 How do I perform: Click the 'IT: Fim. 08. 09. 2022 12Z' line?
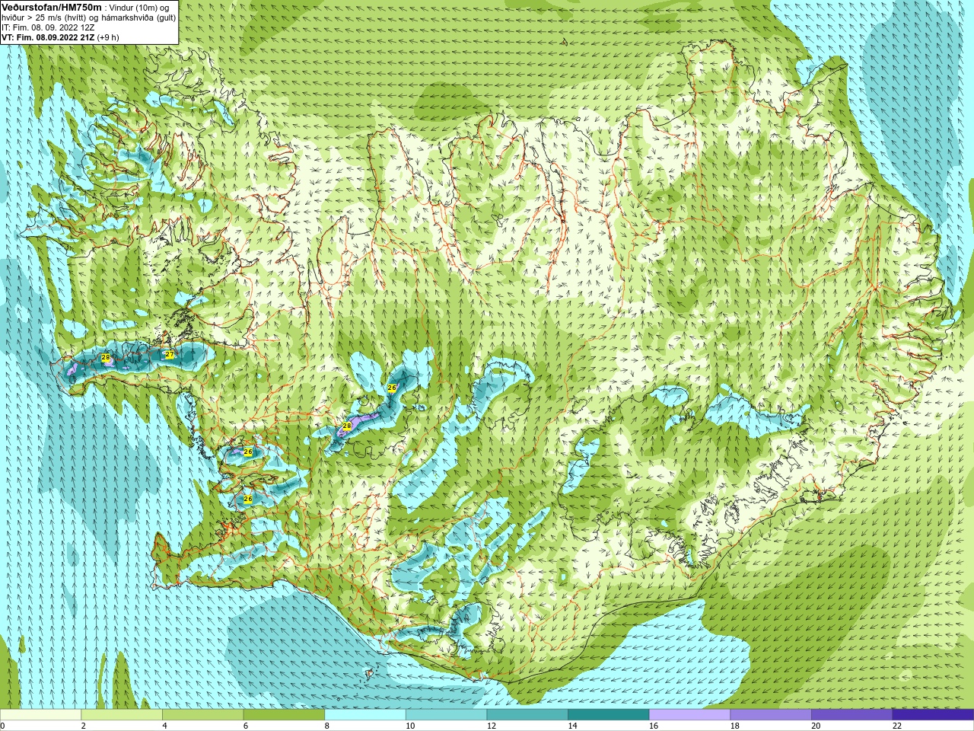[x=48, y=27]
